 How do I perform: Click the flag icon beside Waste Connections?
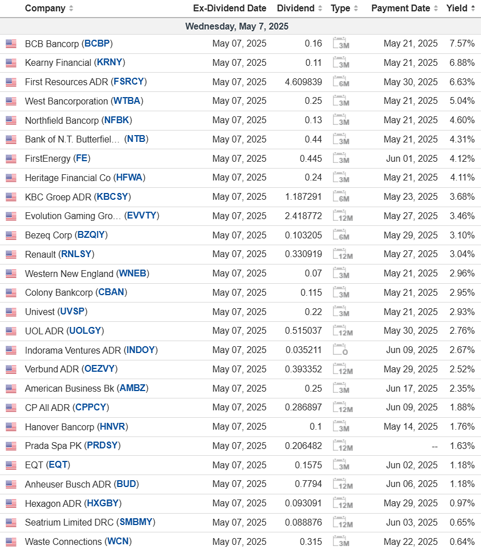pos(11,542)
